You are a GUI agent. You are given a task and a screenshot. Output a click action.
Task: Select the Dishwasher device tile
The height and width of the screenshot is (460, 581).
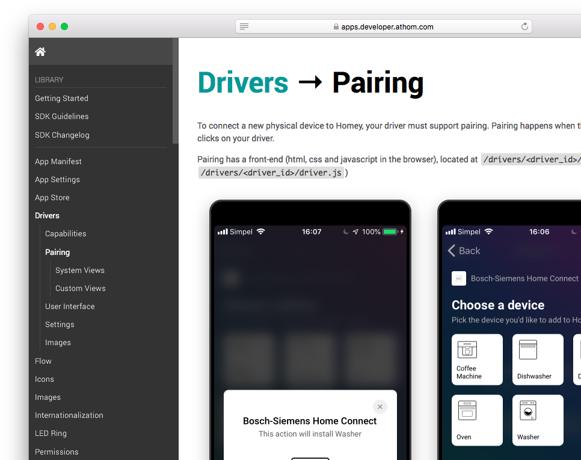537,360
